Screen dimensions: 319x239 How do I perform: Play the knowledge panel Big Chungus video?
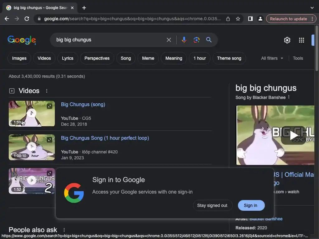pos(294,135)
